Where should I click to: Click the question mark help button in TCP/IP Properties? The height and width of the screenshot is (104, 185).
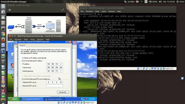point(67,42)
